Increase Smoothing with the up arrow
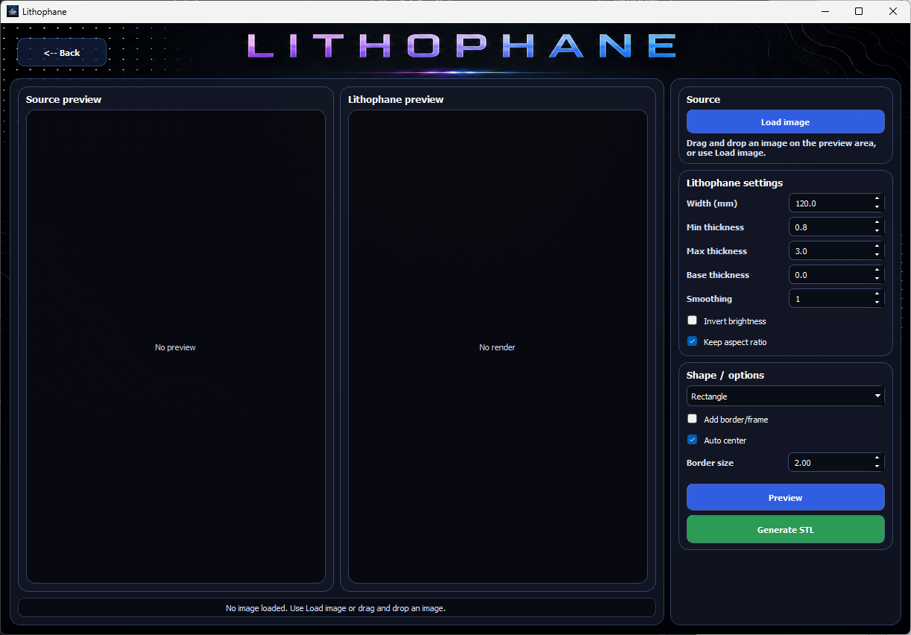 point(877,294)
